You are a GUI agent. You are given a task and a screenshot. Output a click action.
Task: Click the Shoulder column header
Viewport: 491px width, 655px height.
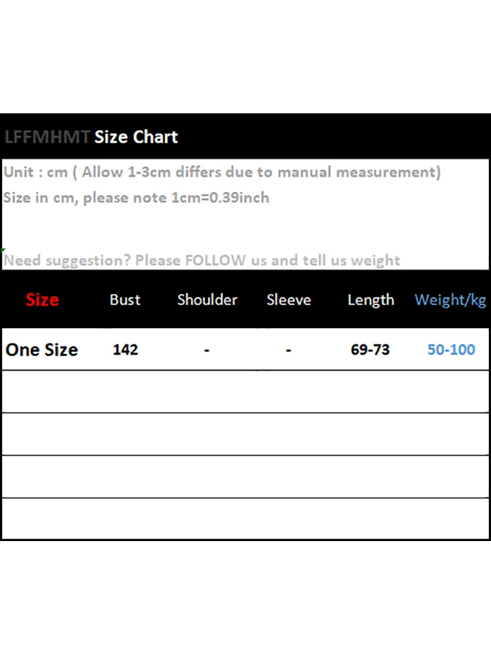pos(207,300)
